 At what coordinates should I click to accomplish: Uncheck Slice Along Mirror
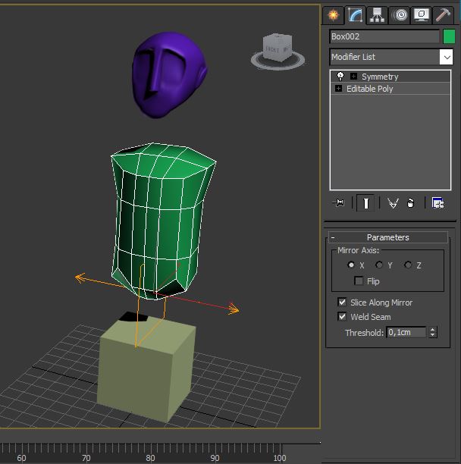point(343,303)
